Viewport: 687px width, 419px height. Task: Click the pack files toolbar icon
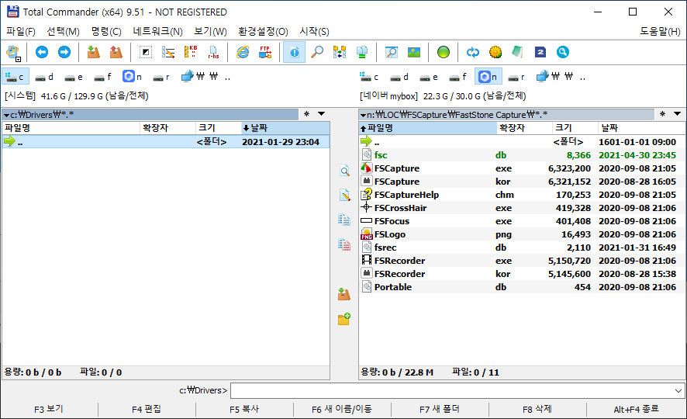point(93,53)
